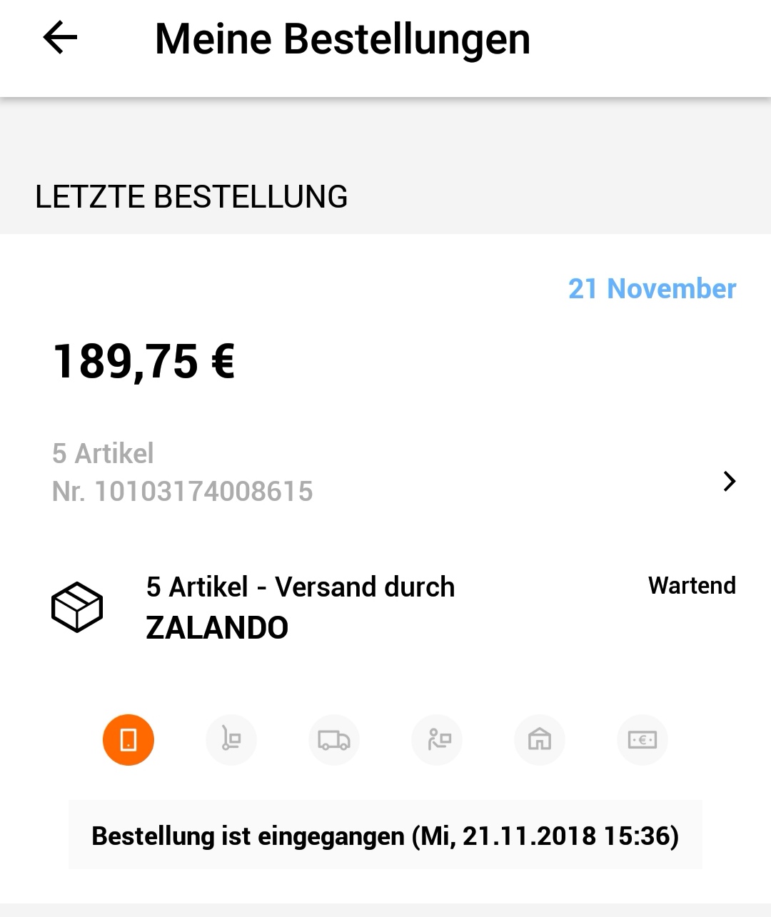Click the ZALANDO shipper name
The width and height of the screenshot is (771, 917).
point(217,628)
